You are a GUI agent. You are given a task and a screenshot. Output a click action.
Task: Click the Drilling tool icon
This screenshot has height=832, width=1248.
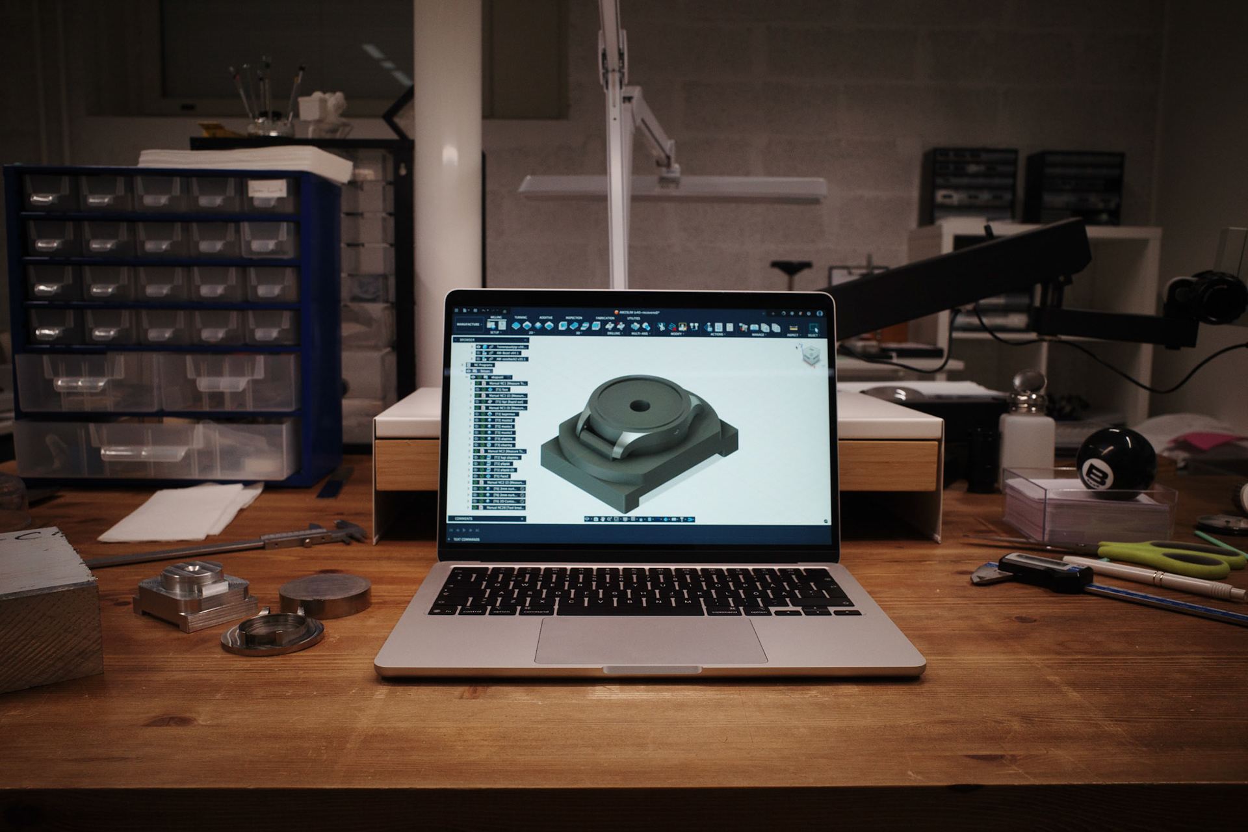[x=610, y=326]
